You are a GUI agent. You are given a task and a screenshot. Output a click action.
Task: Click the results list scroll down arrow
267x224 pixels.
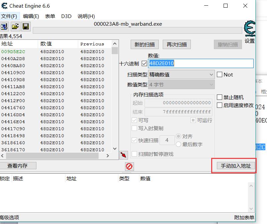pyautogui.click(x=115, y=149)
